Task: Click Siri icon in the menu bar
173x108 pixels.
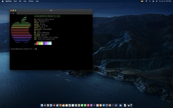Action: click(x=156, y=1)
